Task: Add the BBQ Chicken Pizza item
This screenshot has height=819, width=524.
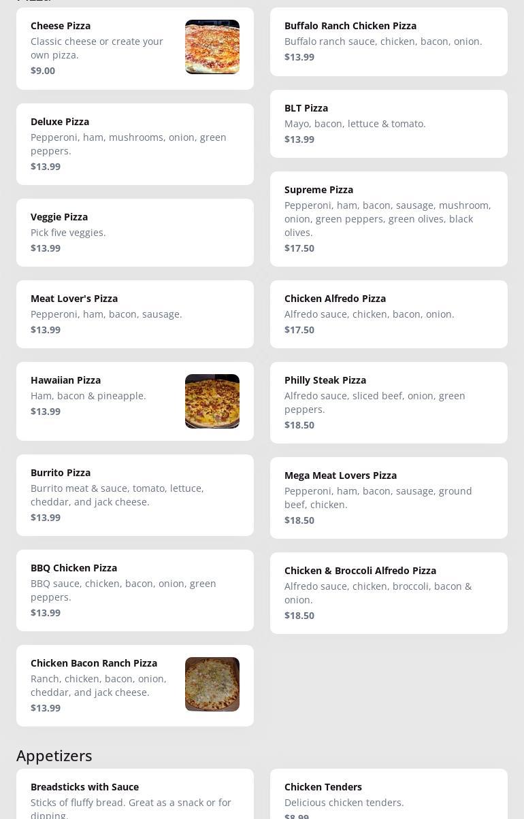Action: pos(135,590)
